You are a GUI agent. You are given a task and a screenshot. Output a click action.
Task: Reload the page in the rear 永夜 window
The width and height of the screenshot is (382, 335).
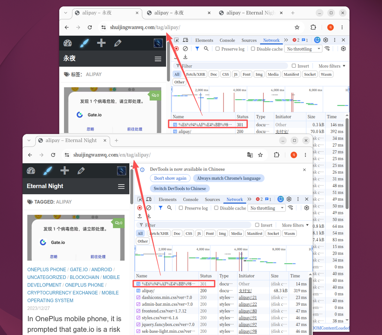[90, 27]
